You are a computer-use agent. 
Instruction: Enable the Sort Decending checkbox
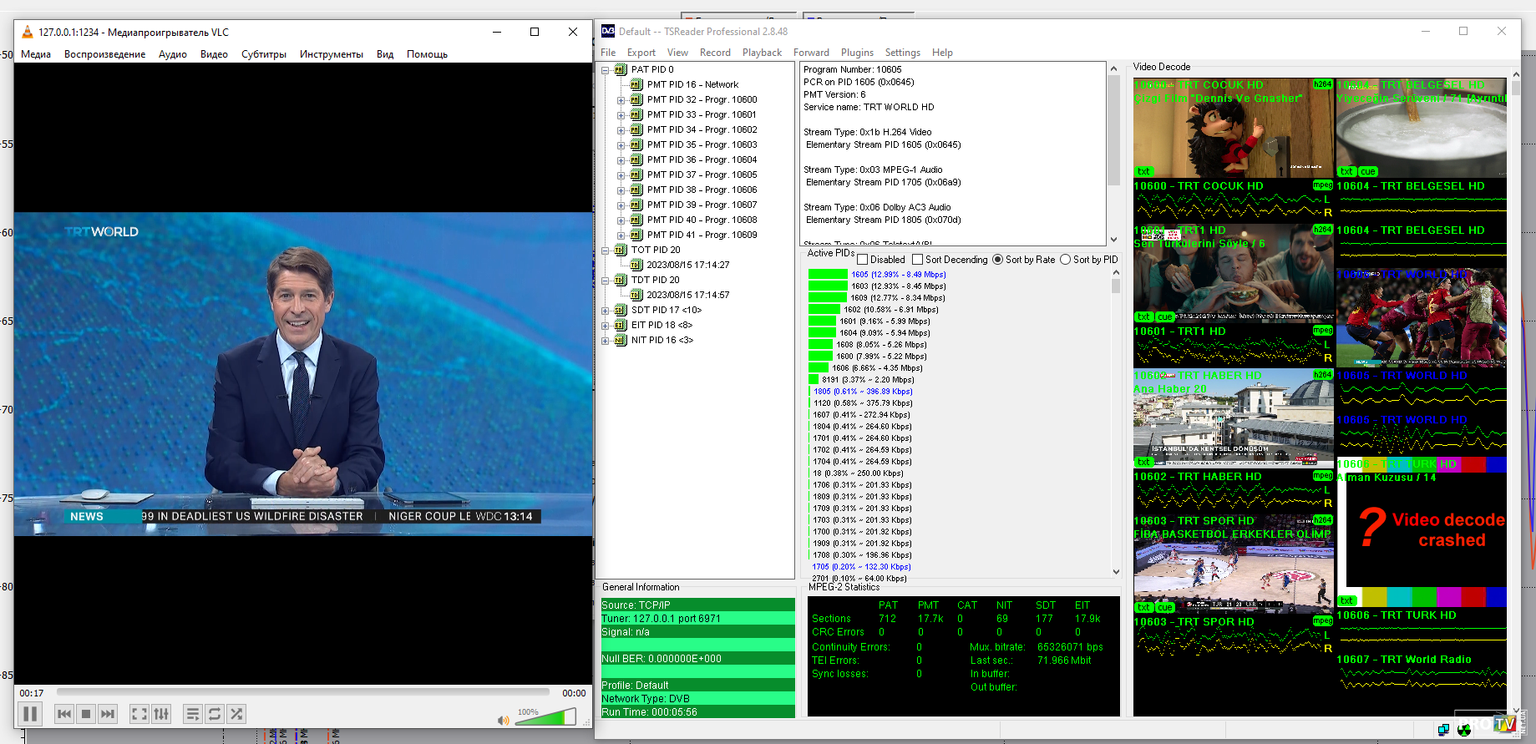918,260
